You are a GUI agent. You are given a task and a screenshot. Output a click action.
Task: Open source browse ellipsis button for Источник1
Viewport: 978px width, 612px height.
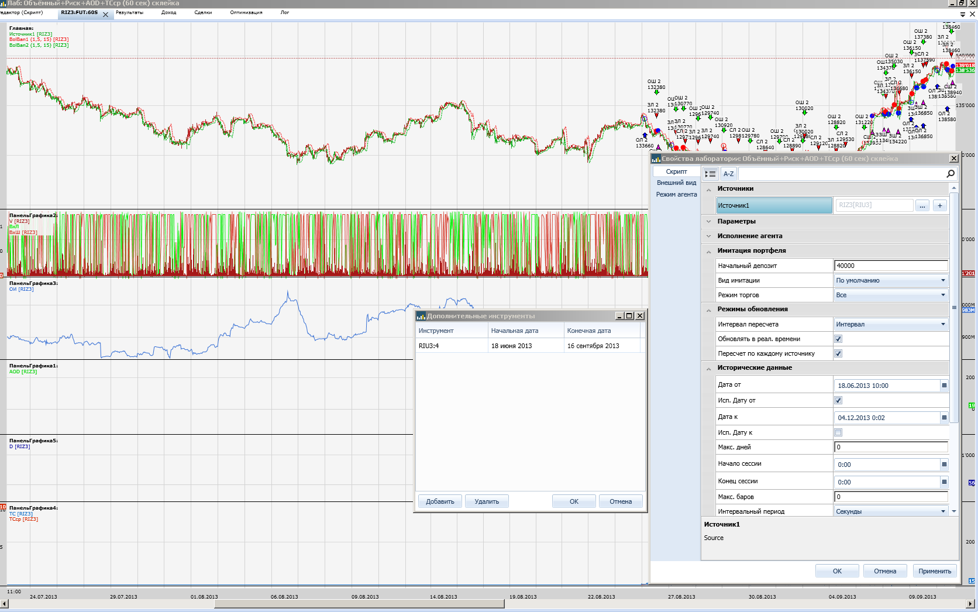[x=922, y=205]
